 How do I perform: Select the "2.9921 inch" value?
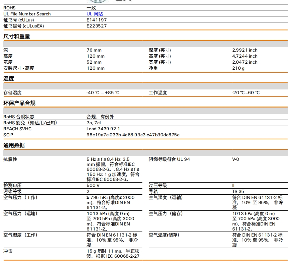(x=245, y=50)
